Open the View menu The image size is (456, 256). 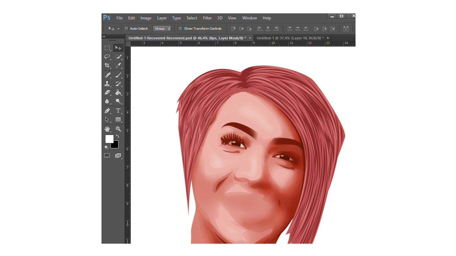click(232, 18)
